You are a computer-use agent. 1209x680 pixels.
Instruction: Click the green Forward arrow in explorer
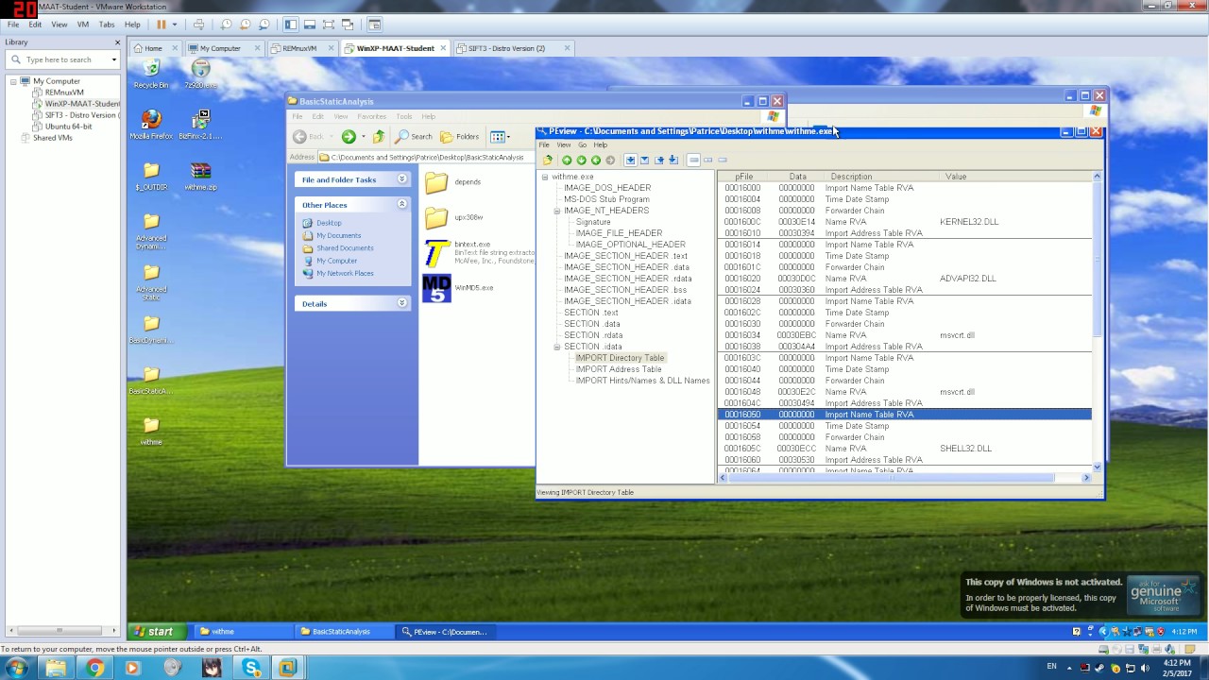[349, 136]
